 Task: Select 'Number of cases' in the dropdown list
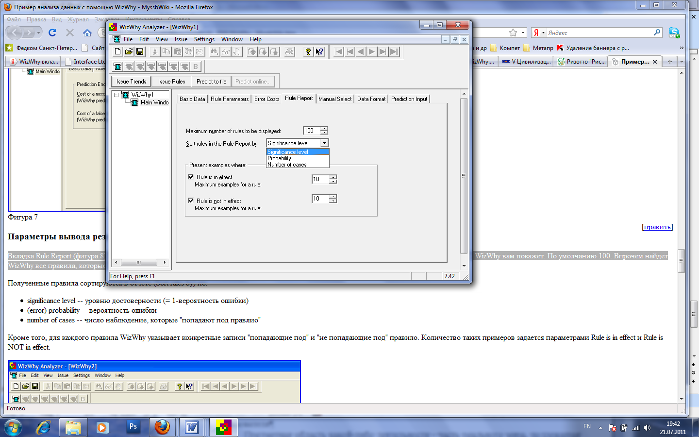coord(298,165)
